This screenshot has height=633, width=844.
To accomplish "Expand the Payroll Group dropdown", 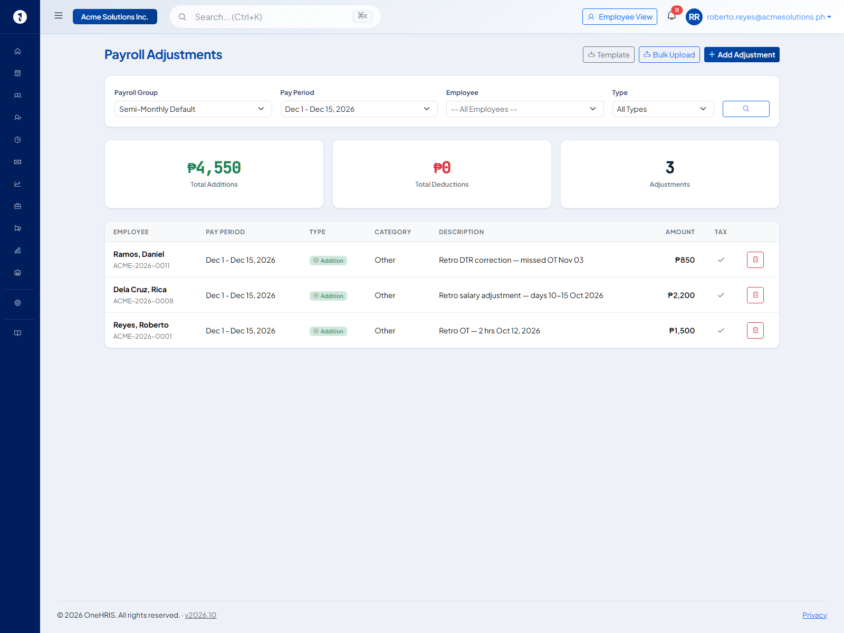I will tap(193, 109).
